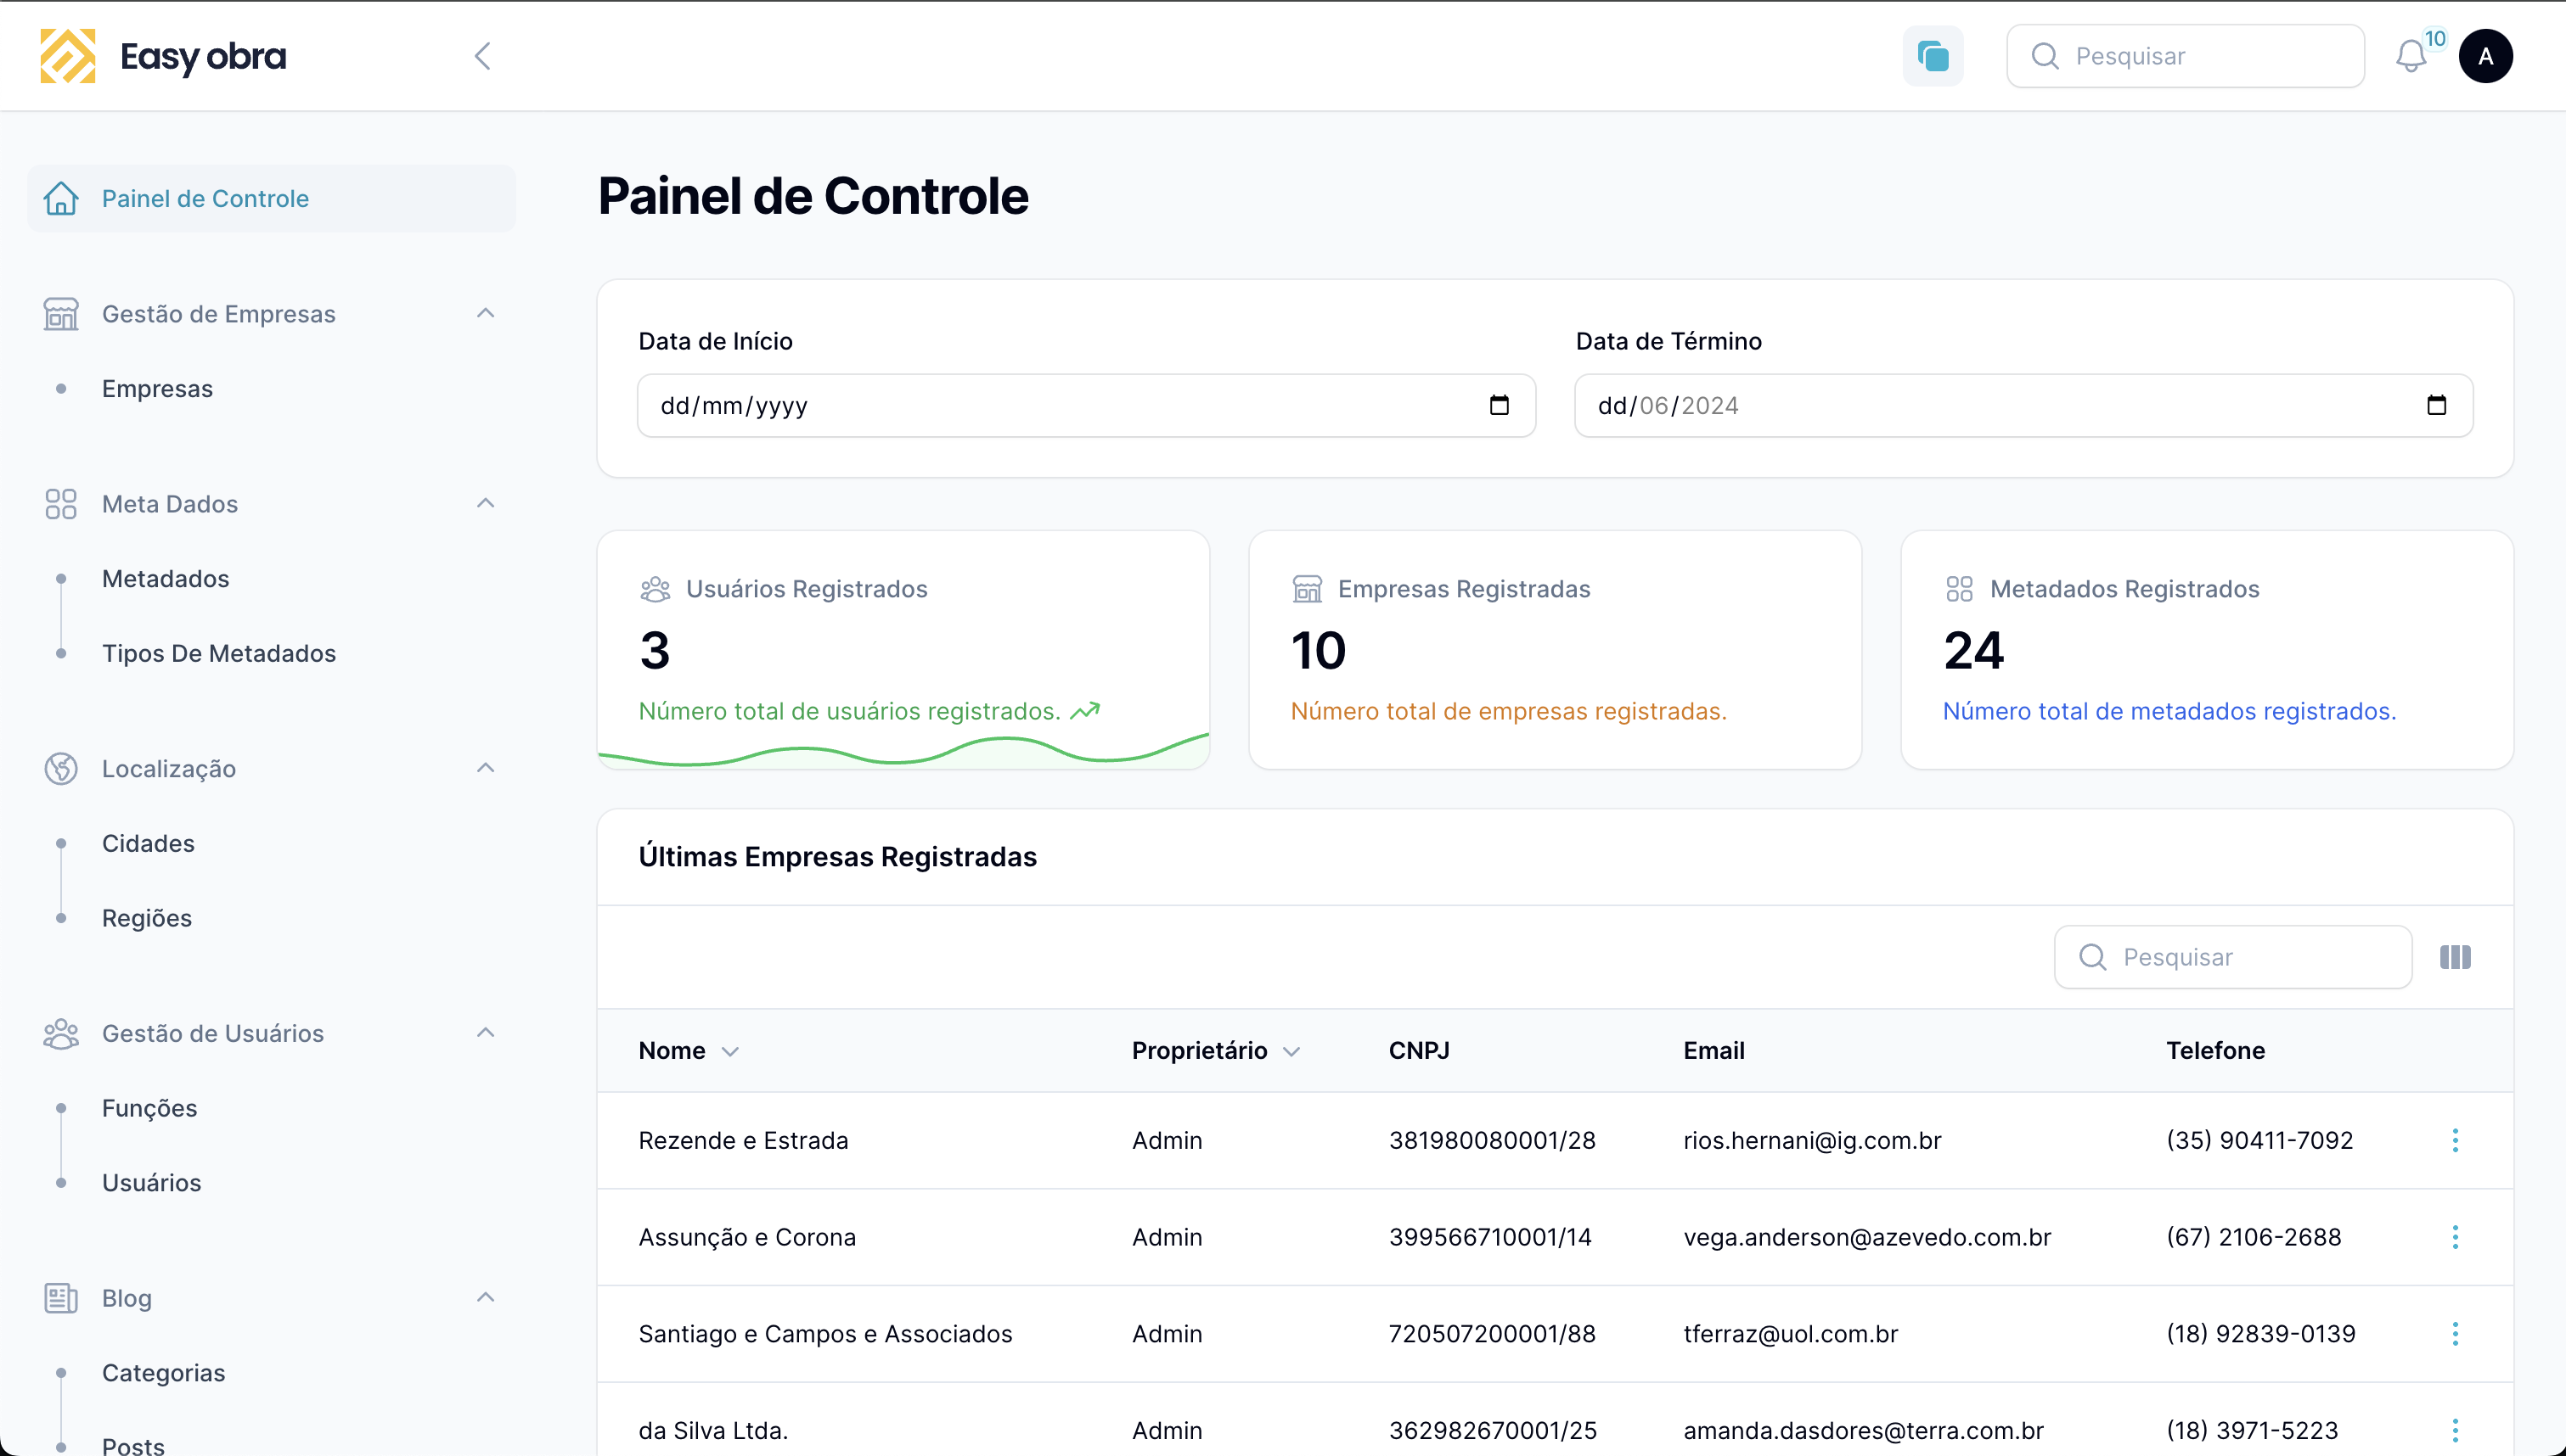Open Empresas in the sidebar
Viewport: 2566px width, 1456px height.
(157, 389)
